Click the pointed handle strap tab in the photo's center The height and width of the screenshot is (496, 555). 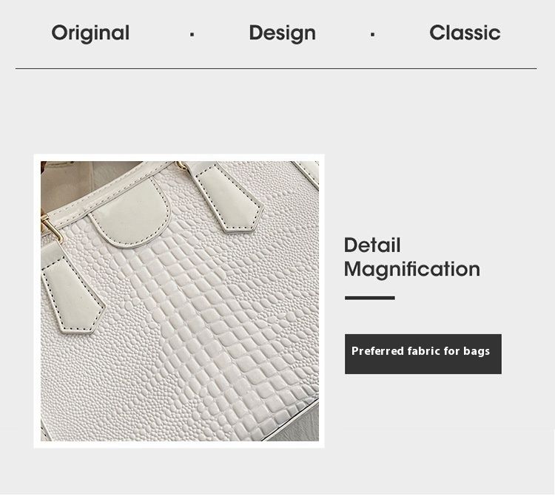coord(226,198)
